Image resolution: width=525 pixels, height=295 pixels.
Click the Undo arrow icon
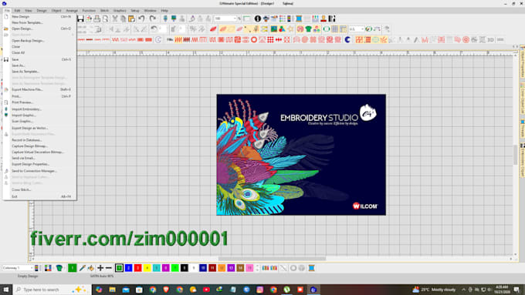[x=142, y=18]
